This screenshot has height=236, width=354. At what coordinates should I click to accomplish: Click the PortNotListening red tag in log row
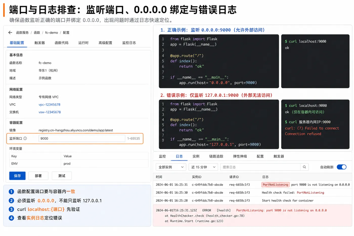pyautogui.click(x=275, y=185)
